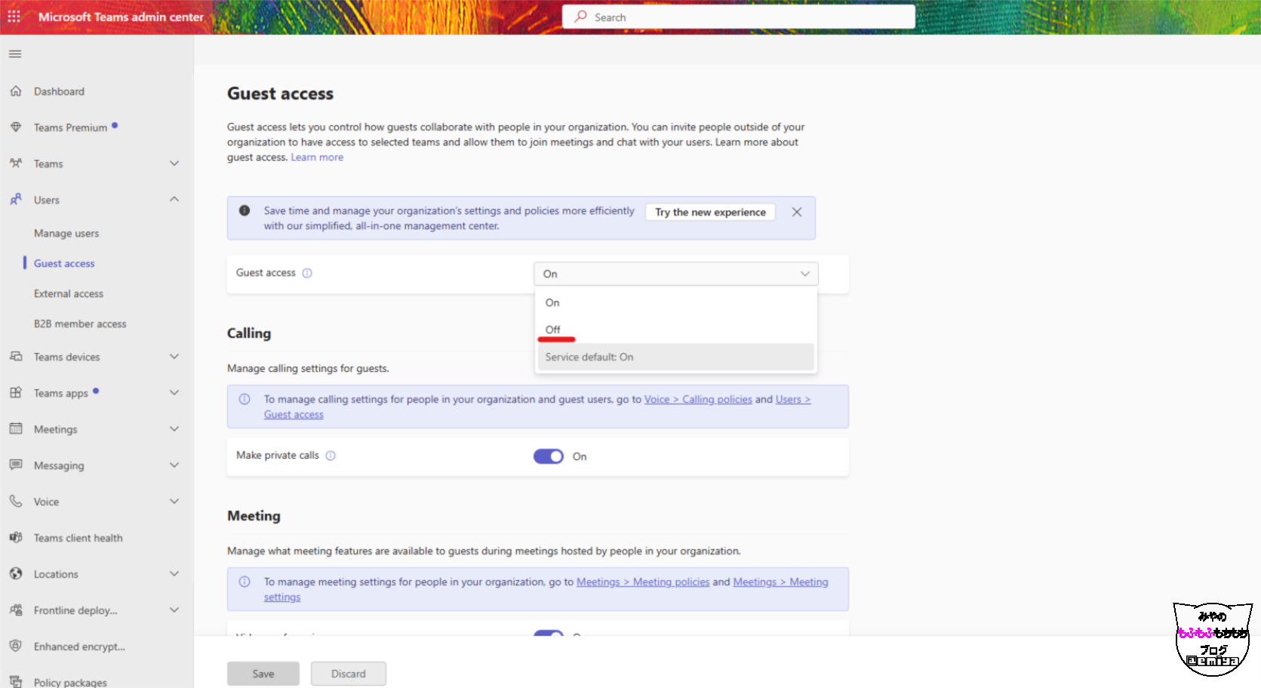Focus the Search box
1261x688 pixels.
click(x=739, y=17)
